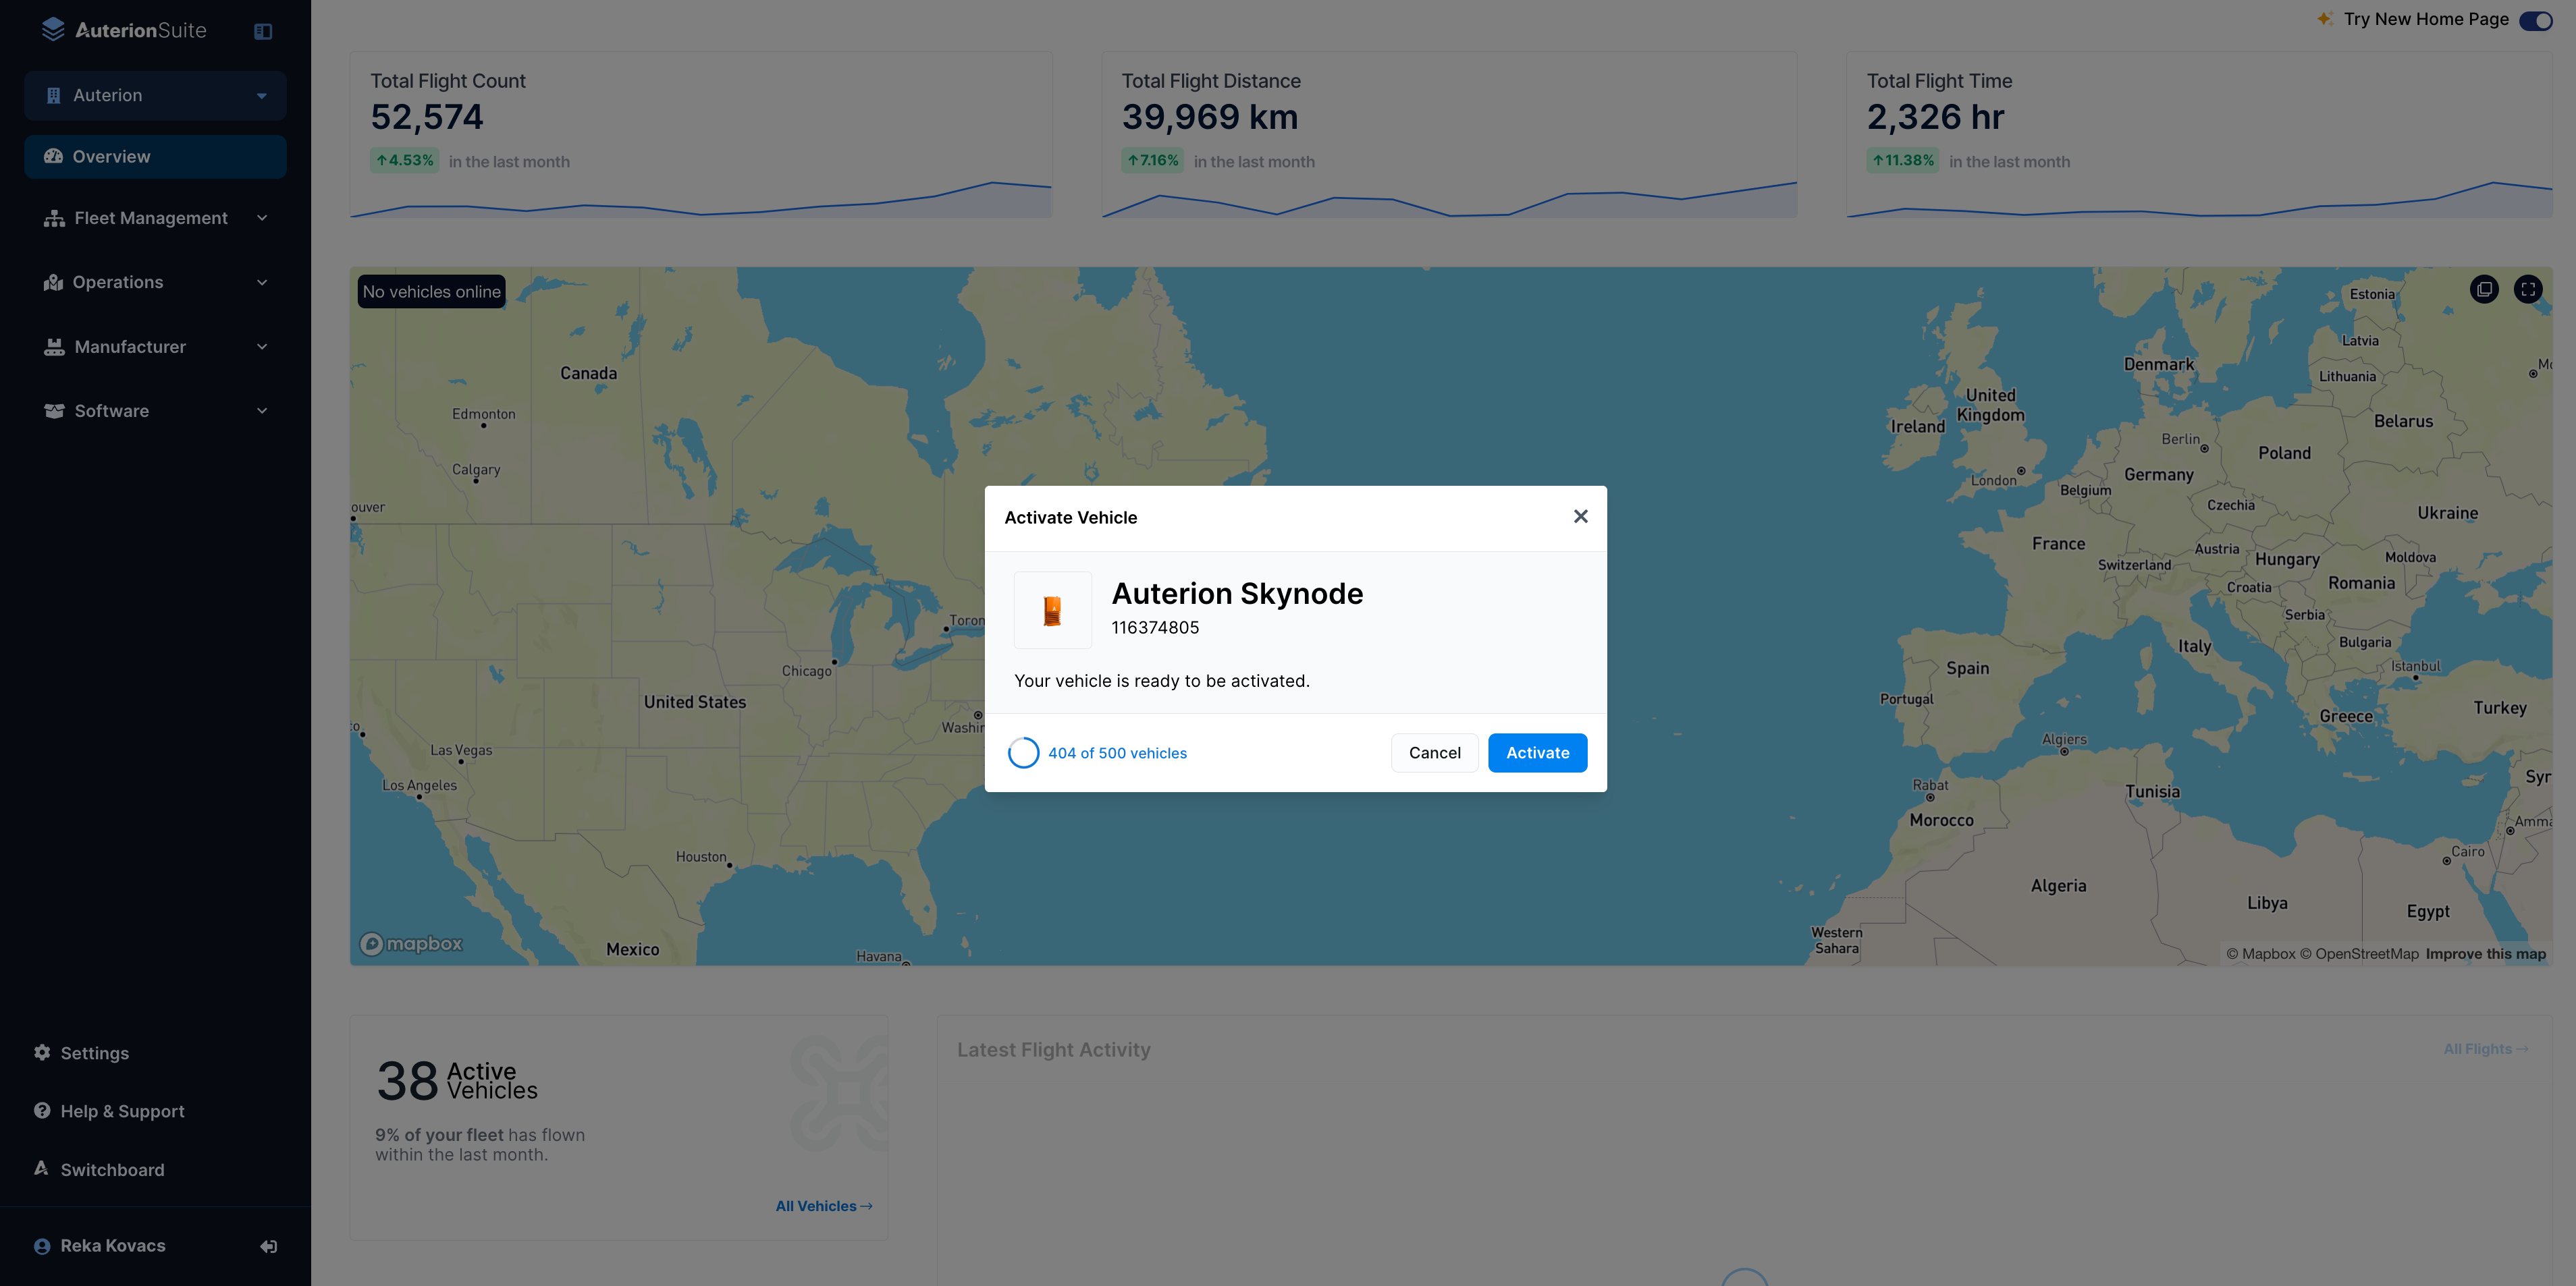
Task: Open Settings via the gear icon
Action: coord(42,1052)
